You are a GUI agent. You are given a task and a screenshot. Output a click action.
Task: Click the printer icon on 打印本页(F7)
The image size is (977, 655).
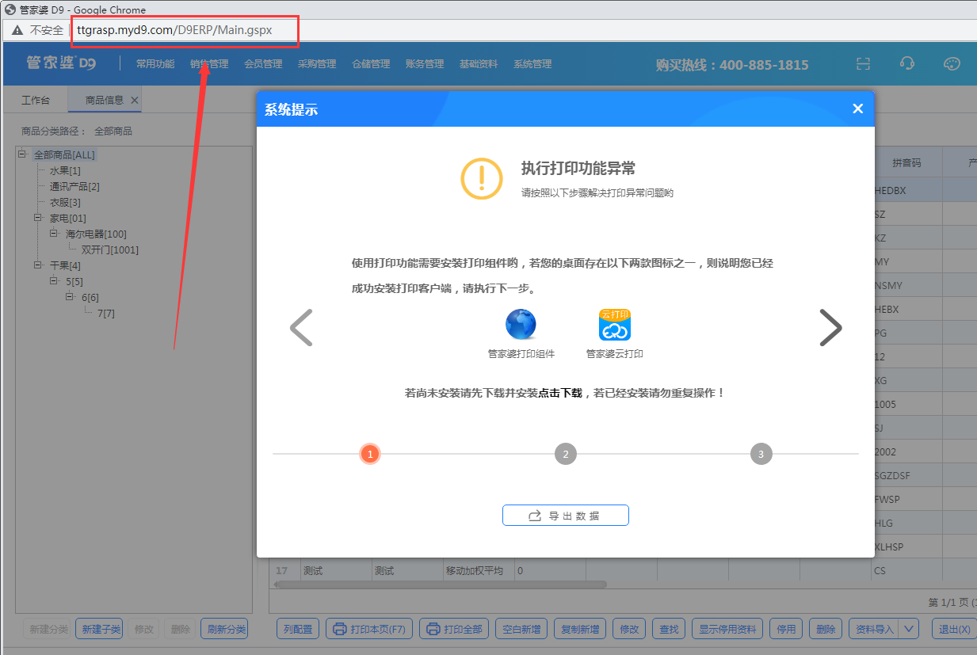[x=340, y=629]
